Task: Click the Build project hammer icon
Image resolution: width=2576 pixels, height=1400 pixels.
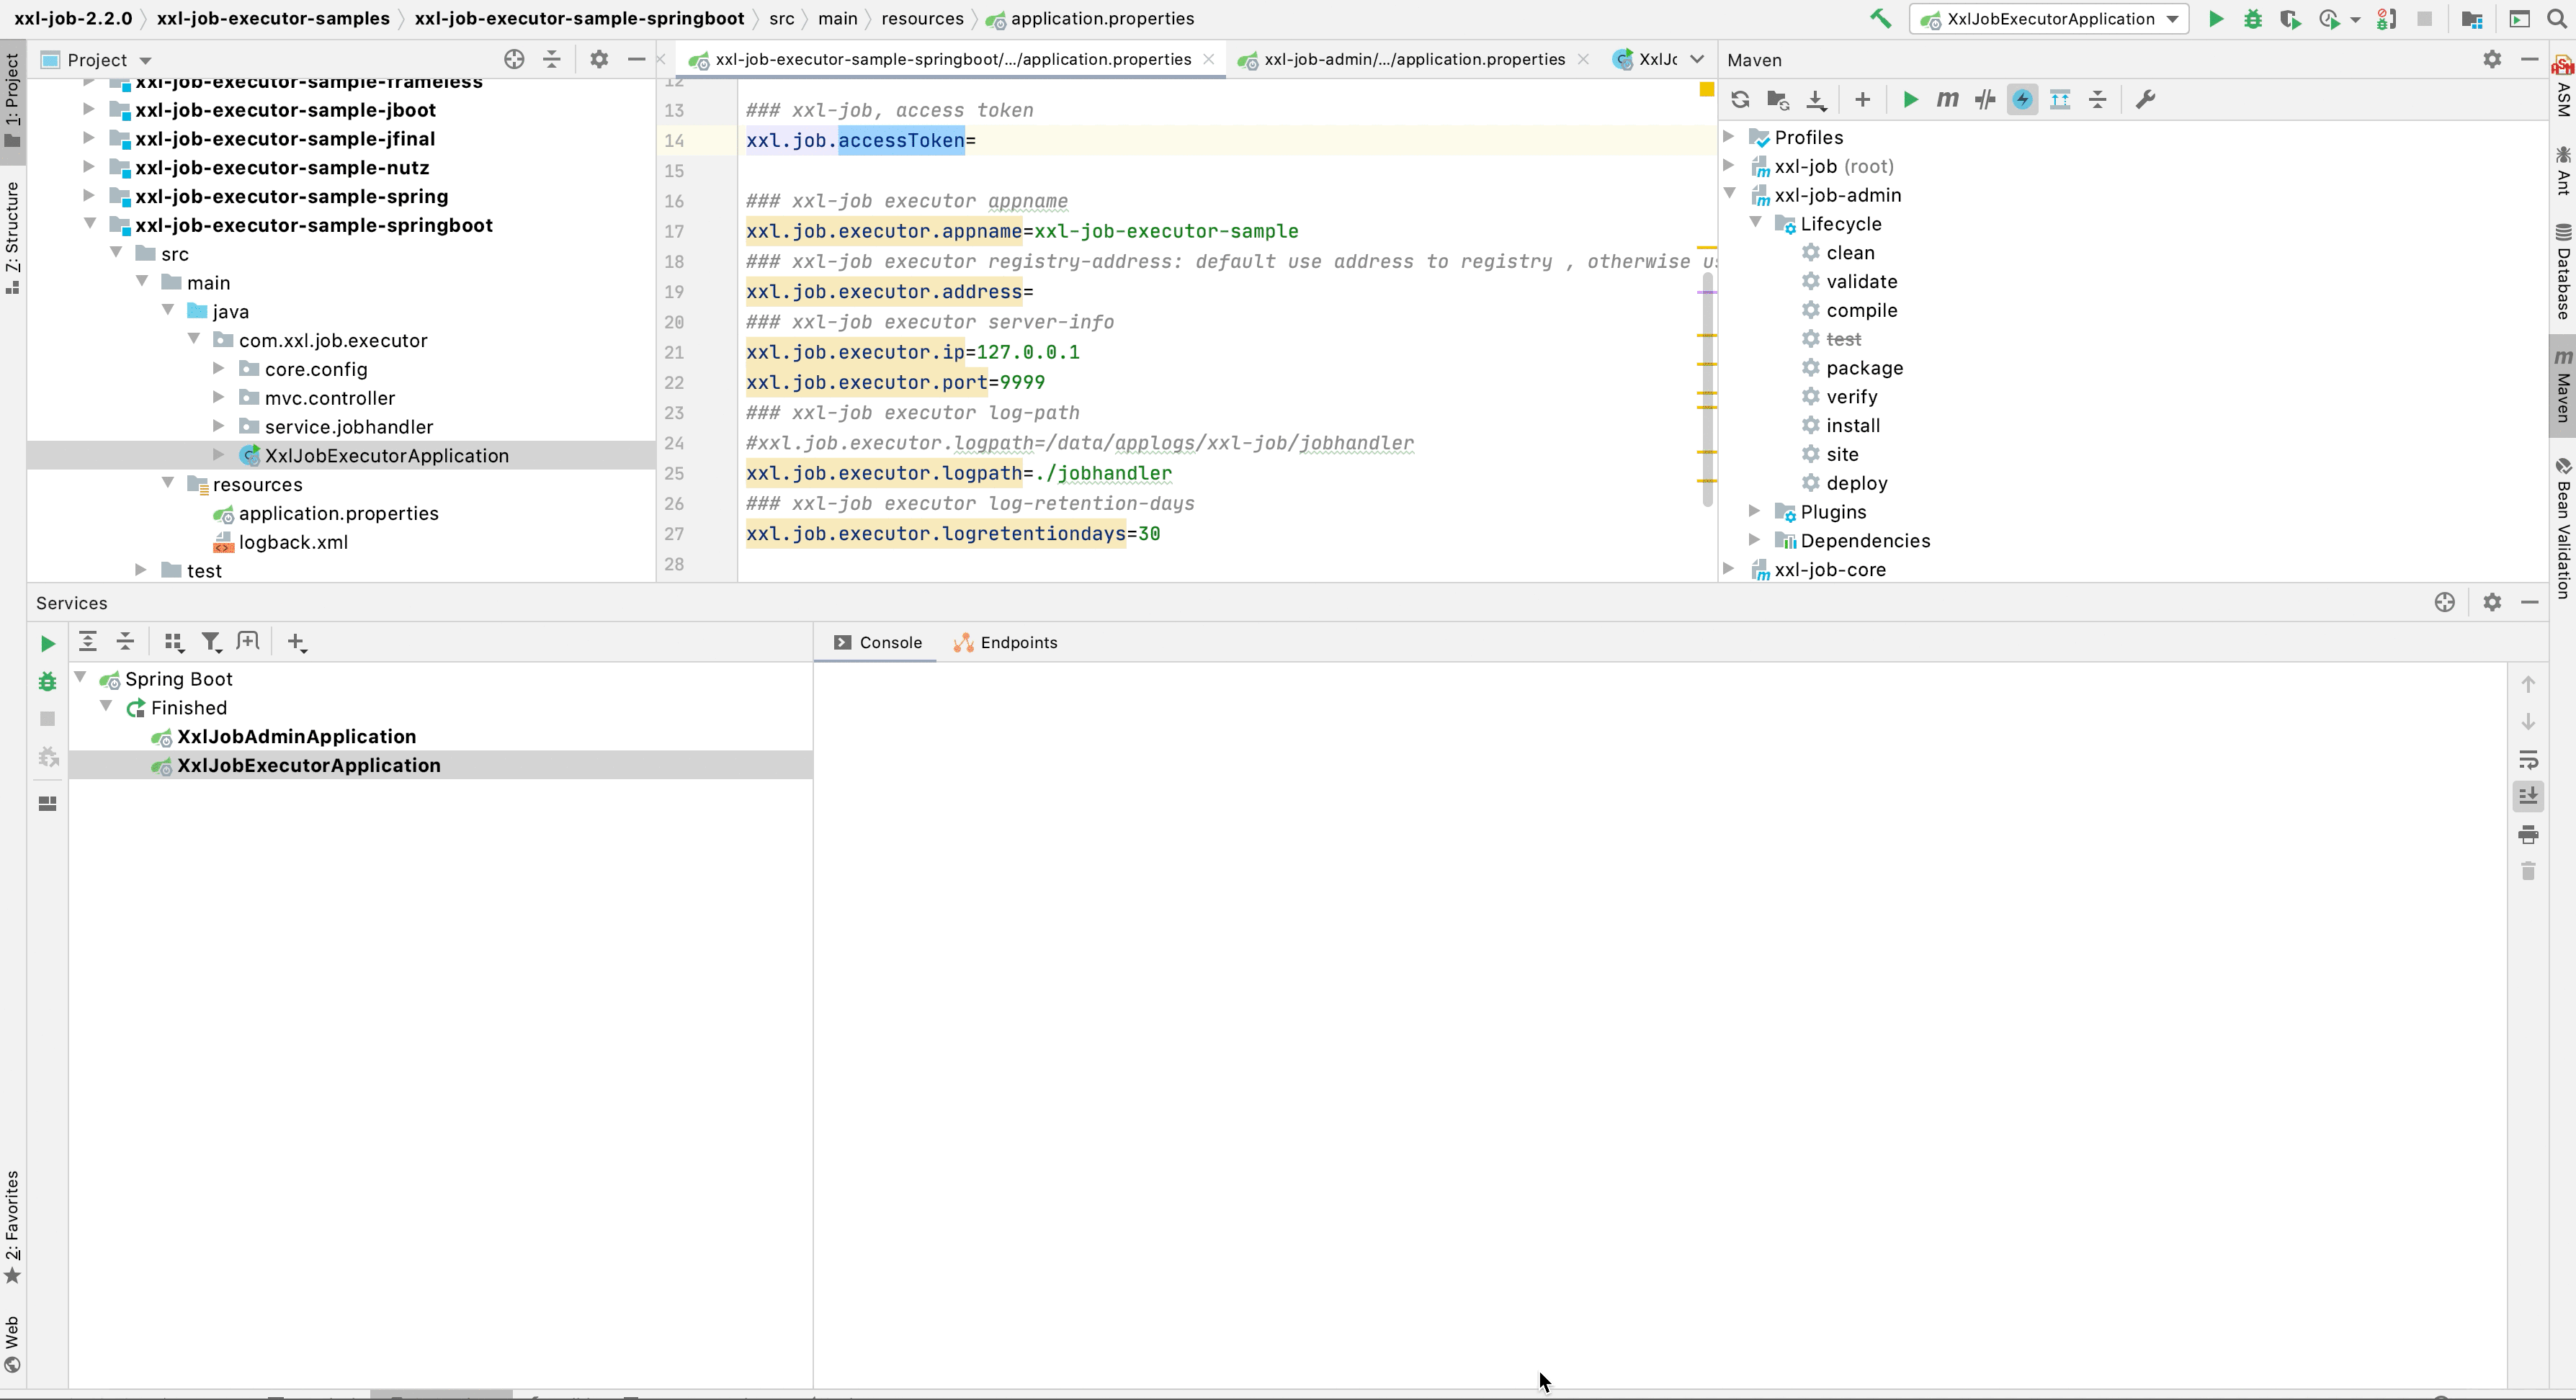Action: (1880, 19)
